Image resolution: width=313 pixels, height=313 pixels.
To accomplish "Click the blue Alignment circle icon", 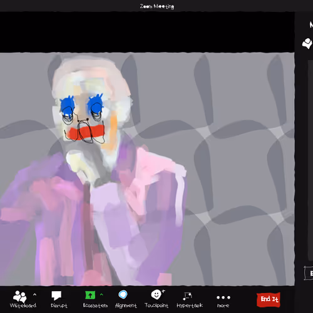I will 123,295.
